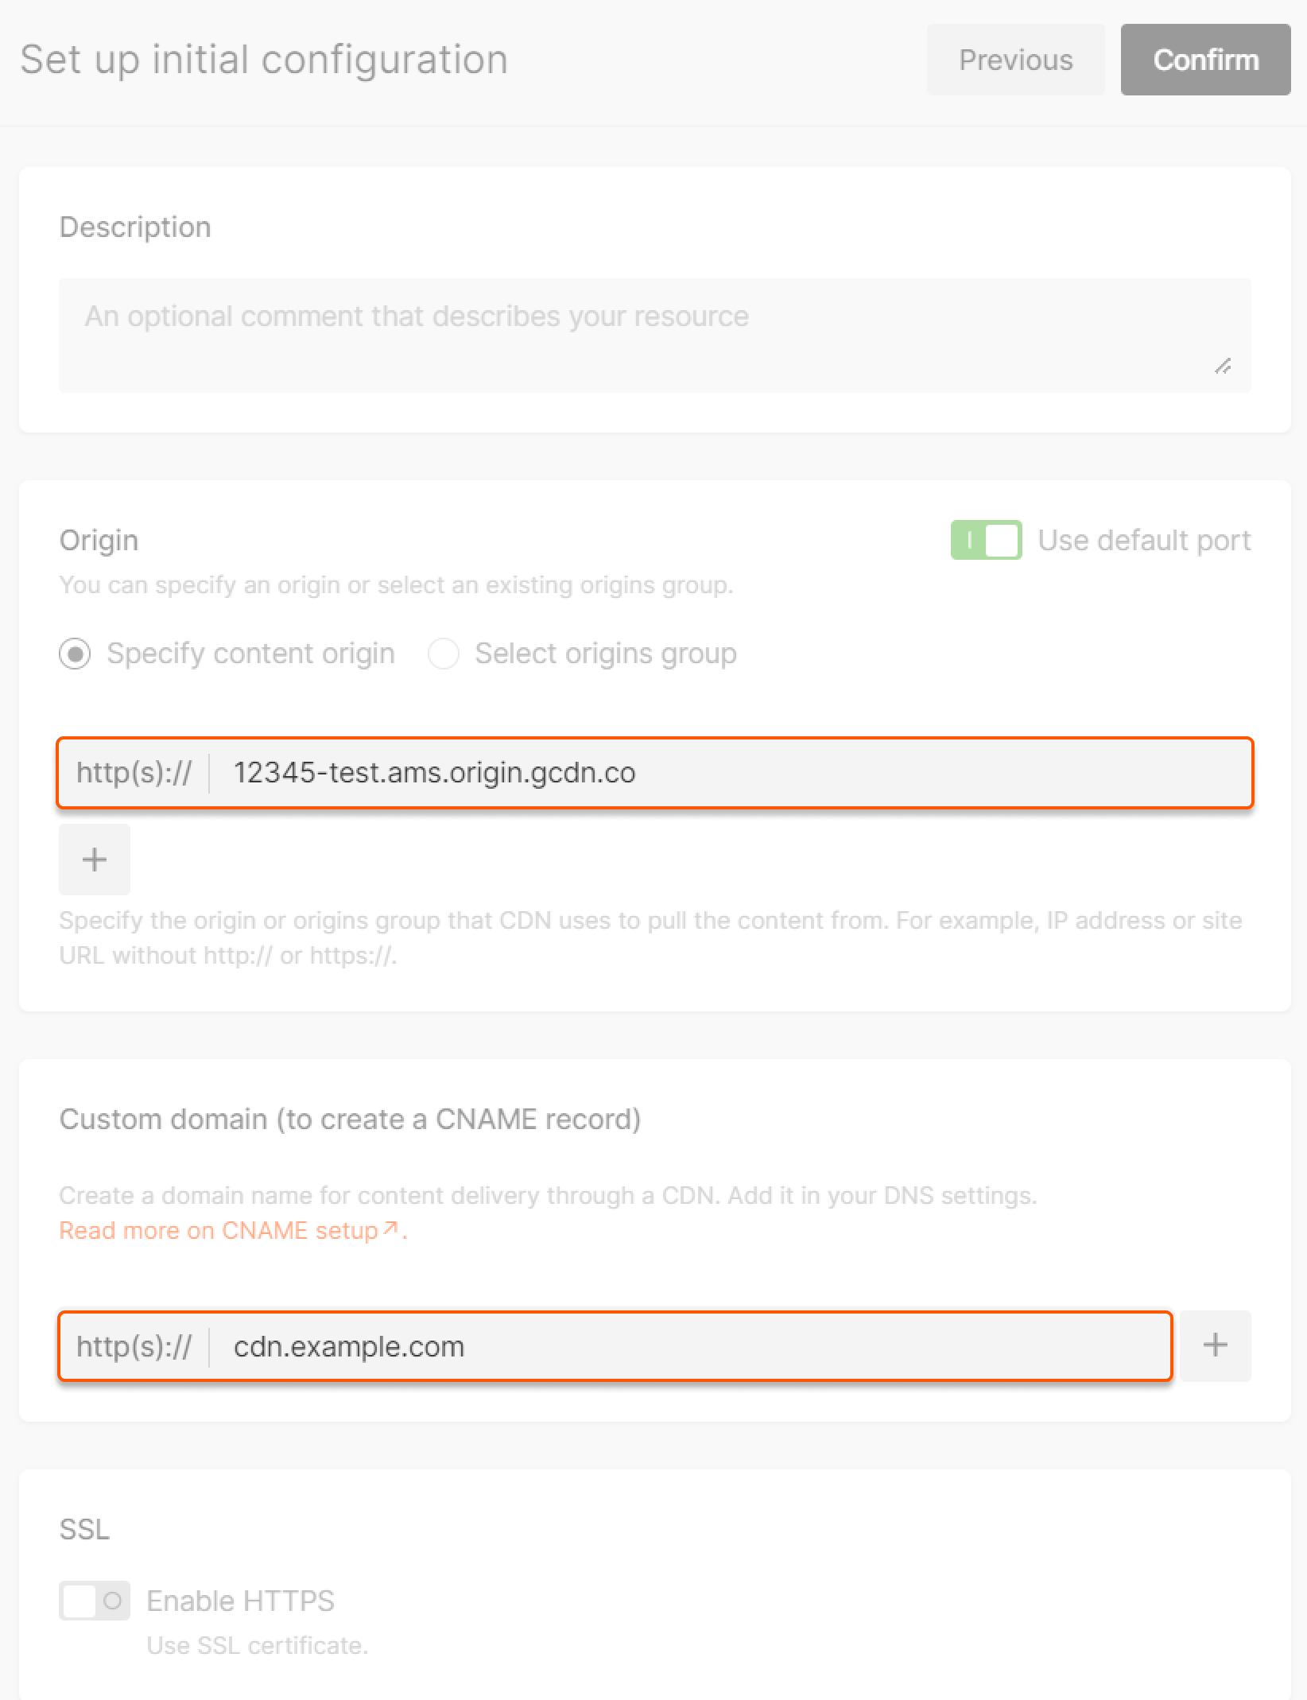Click the Previous button

click(1015, 60)
